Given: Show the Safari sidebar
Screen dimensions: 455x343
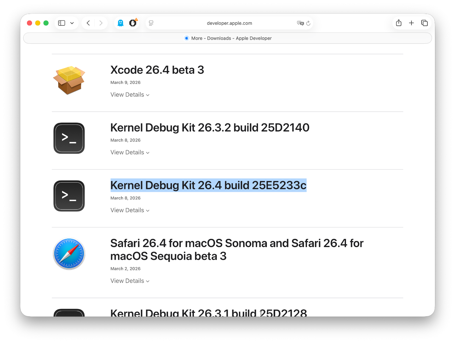Looking at the screenshot, I should coord(62,23).
